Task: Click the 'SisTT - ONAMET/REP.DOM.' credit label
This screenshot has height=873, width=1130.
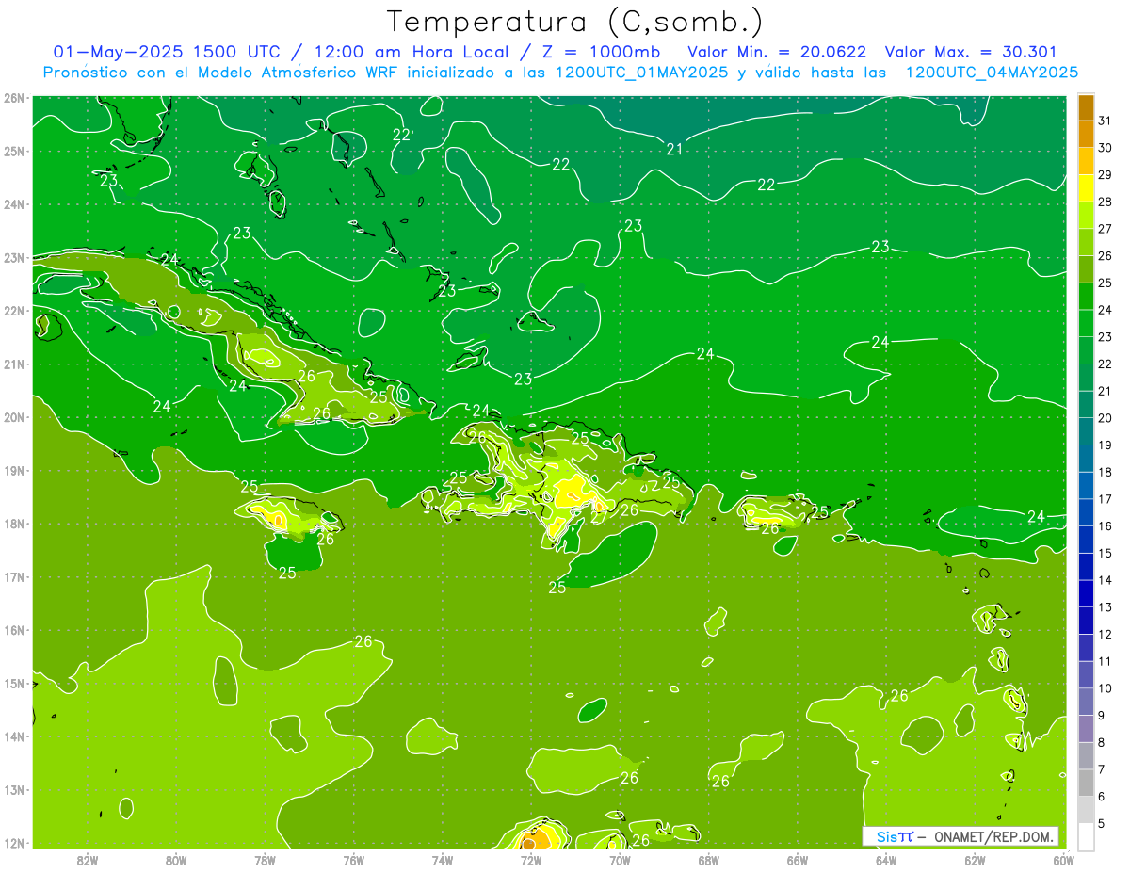Action: pos(960,836)
